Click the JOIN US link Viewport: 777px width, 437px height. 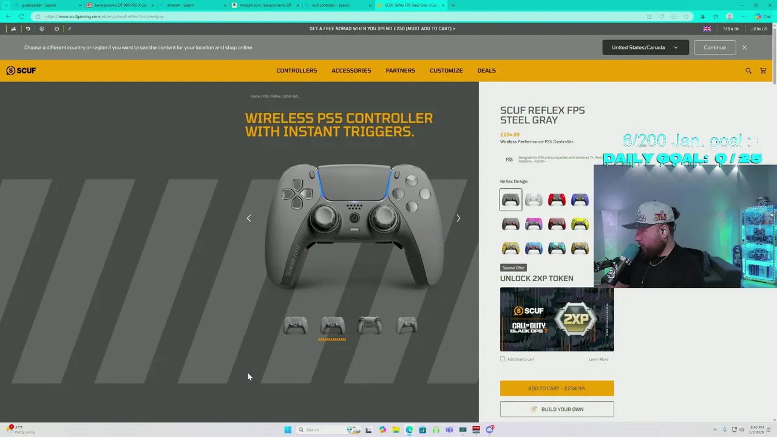pyautogui.click(x=759, y=29)
